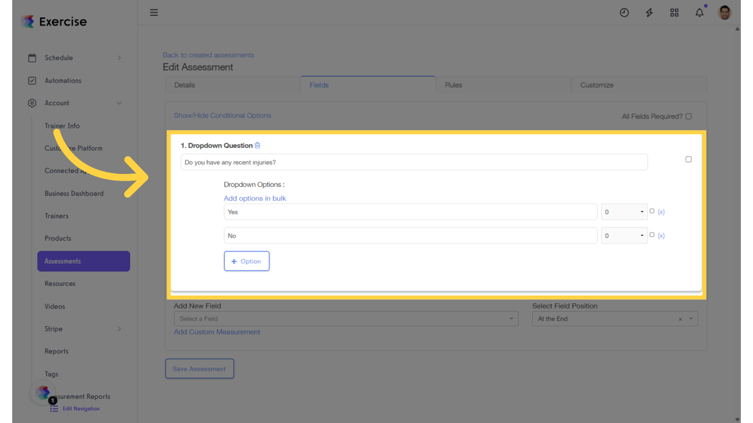Open the Select a Field dropdown

pyautogui.click(x=346, y=318)
